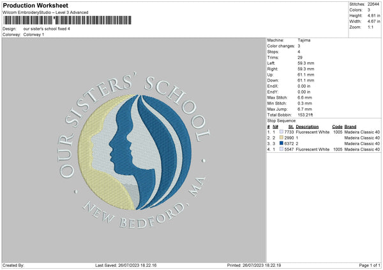Select 'Printed: 26/07/2023 18.22.19' footer text
This screenshot has width=383, height=270.
254,265
